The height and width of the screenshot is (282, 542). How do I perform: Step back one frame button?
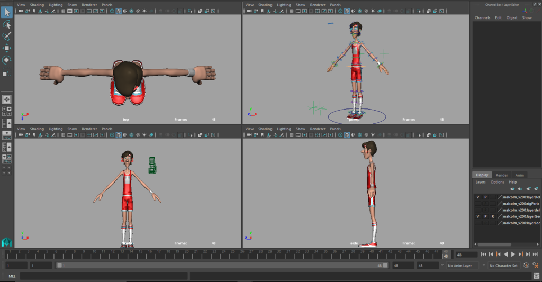(491, 254)
